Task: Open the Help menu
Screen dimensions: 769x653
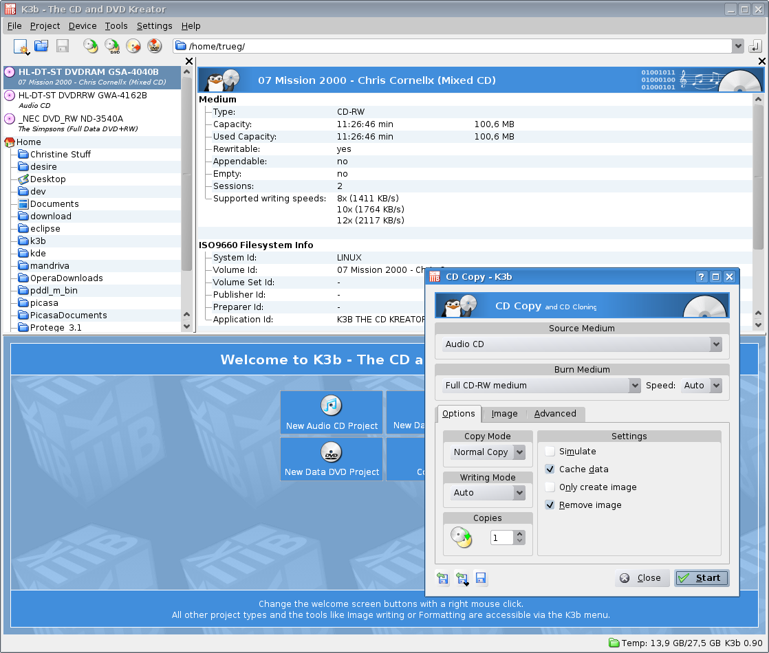Action: pos(191,26)
